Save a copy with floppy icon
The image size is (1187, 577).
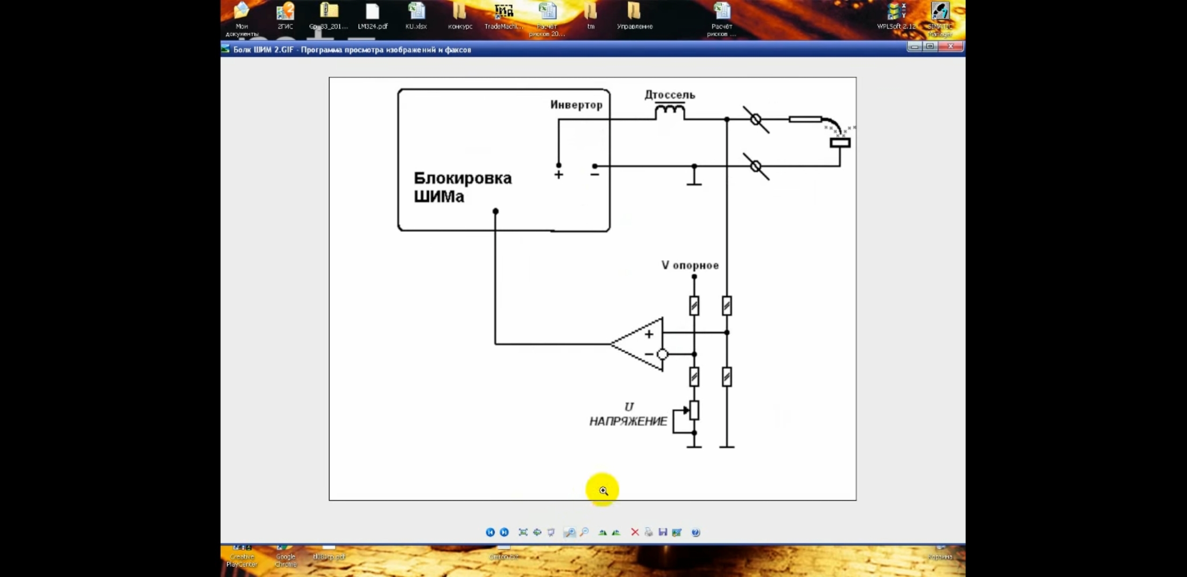662,532
